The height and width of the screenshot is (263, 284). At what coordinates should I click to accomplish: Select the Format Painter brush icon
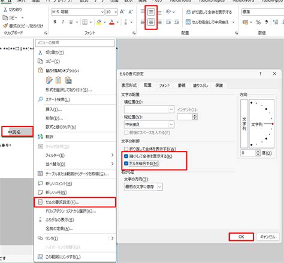click(x=5, y=26)
